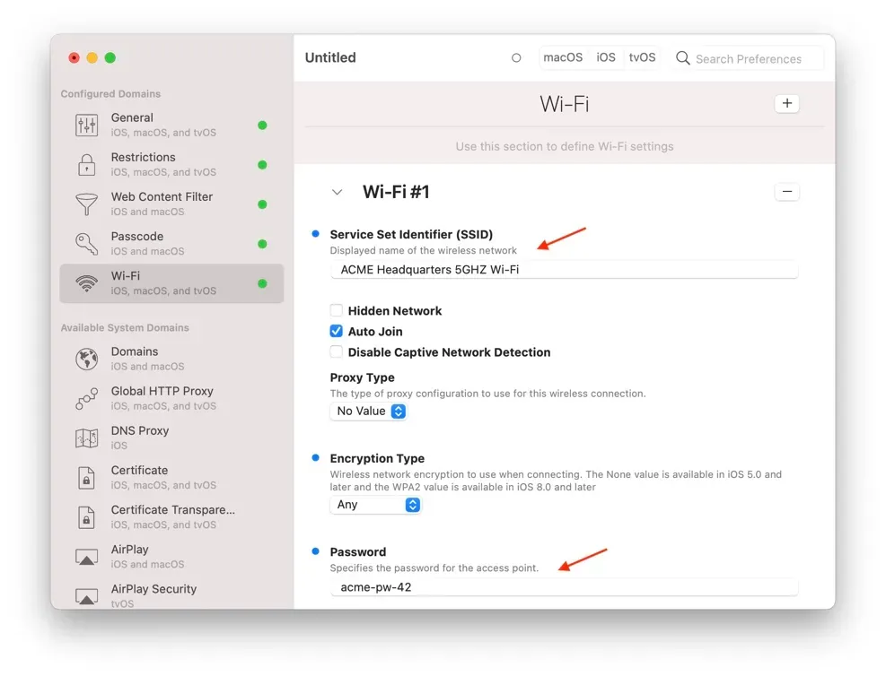This screenshot has width=886, height=676.
Task: Open the Restrictions padlock icon
Action: tap(85, 164)
